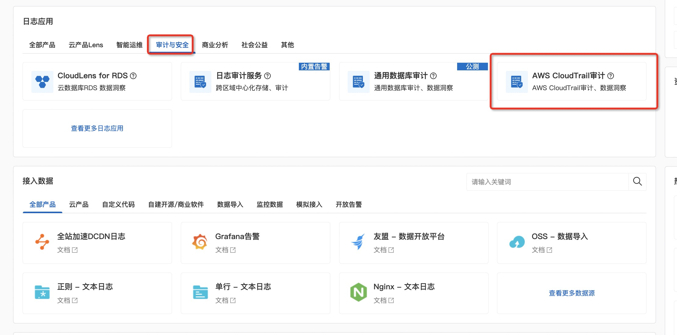Viewport: 677px width, 335px height.
Task: Open external link icon under 友盟 数据开放平台
Action: (391, 250)
